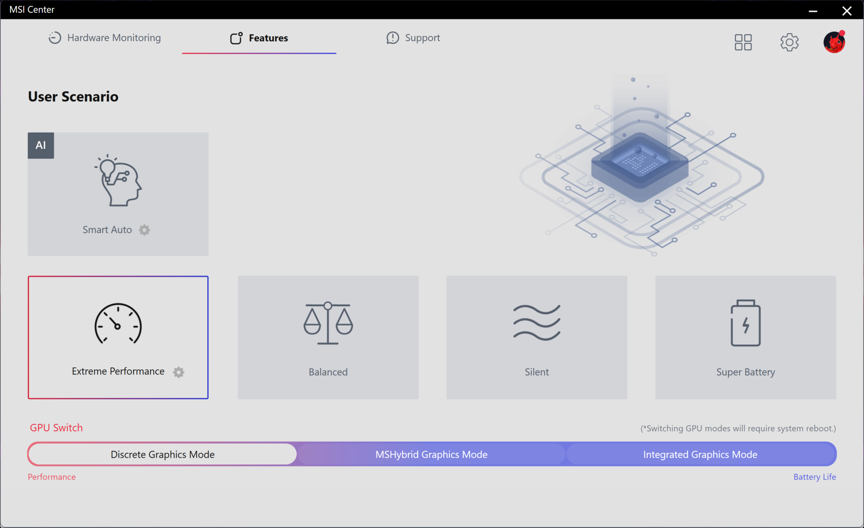Image resolution: width=864 pixels, height=528 pixels.
Task: Open the red dragon user profile
Action: [834, 42]
